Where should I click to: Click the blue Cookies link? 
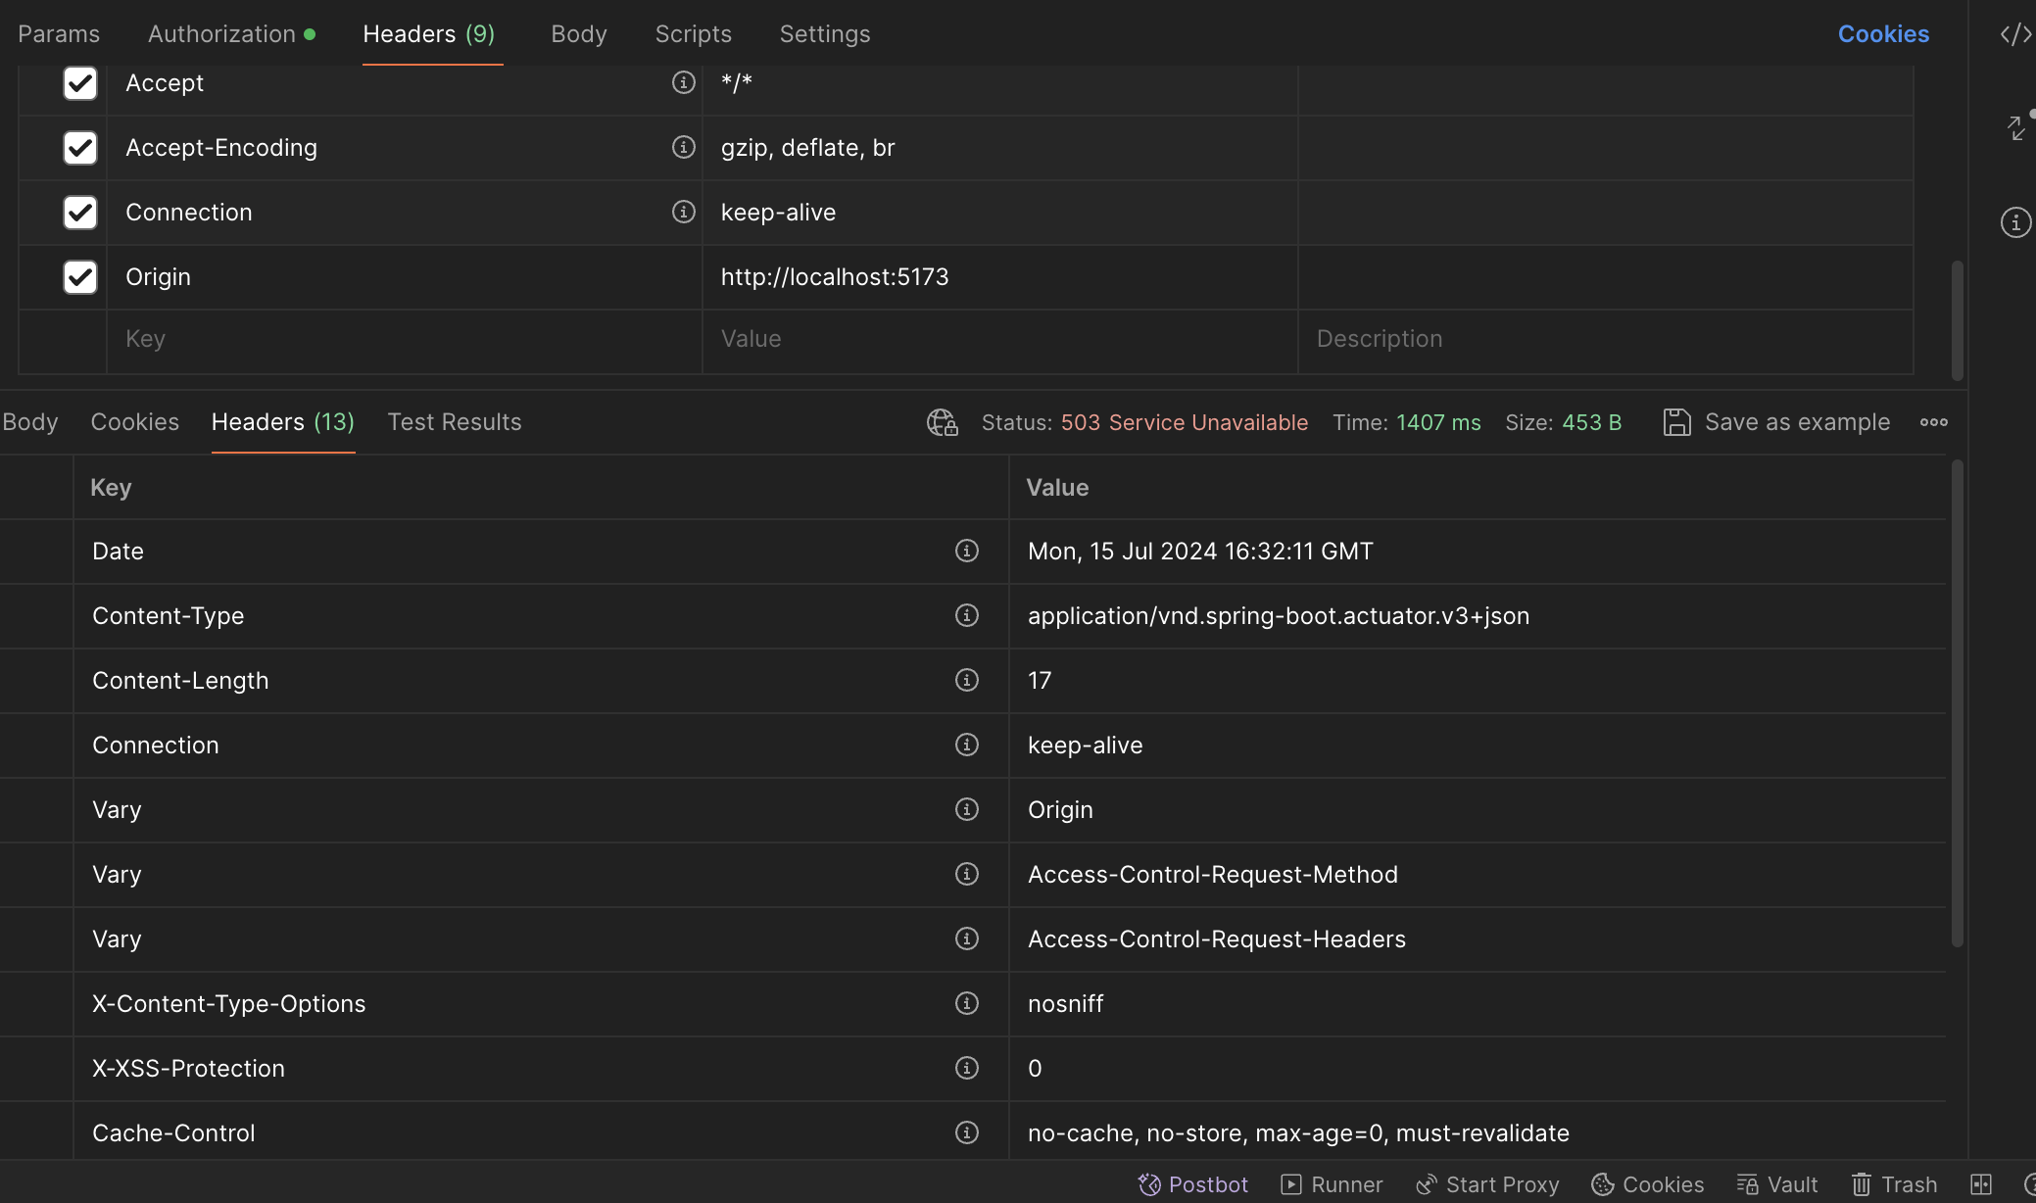tap(1882, 34)
